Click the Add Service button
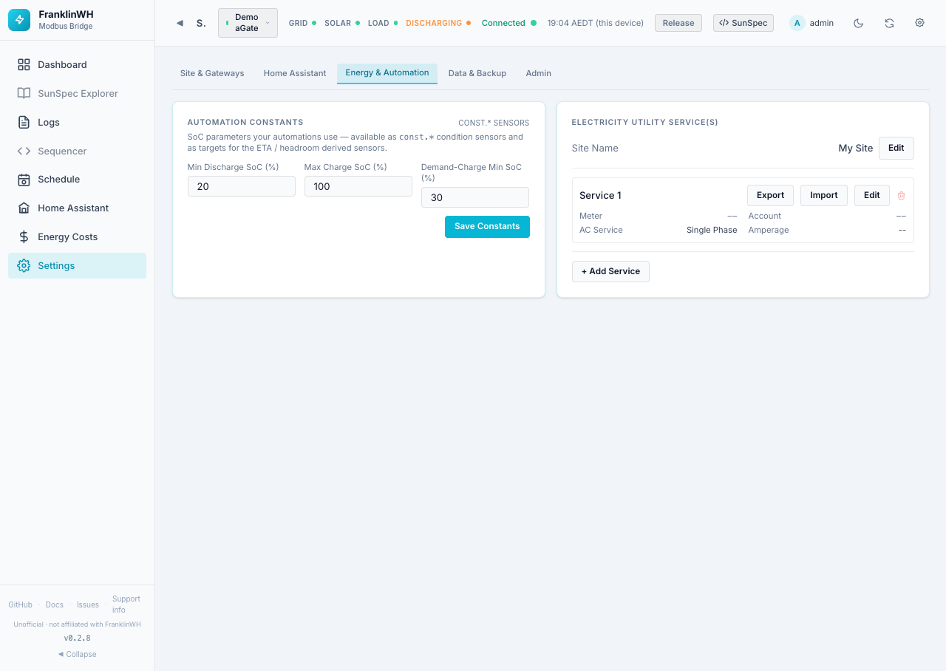The width and height of the screenshot is (946, 671). [610, 271]
